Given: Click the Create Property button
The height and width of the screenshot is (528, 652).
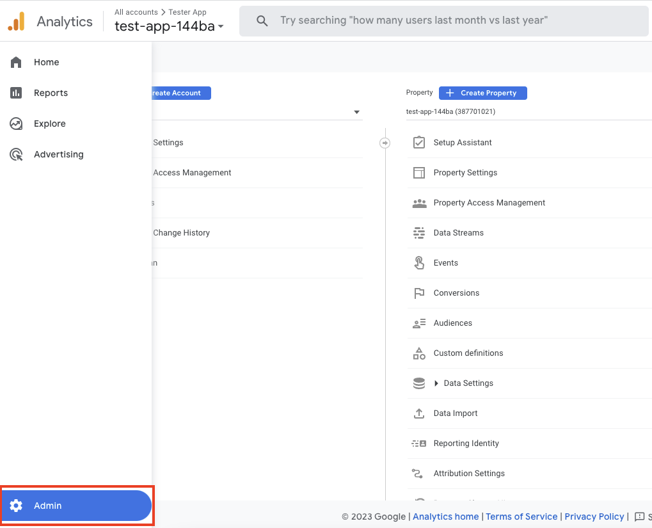Looking at the screenshot, I should 483,93.
